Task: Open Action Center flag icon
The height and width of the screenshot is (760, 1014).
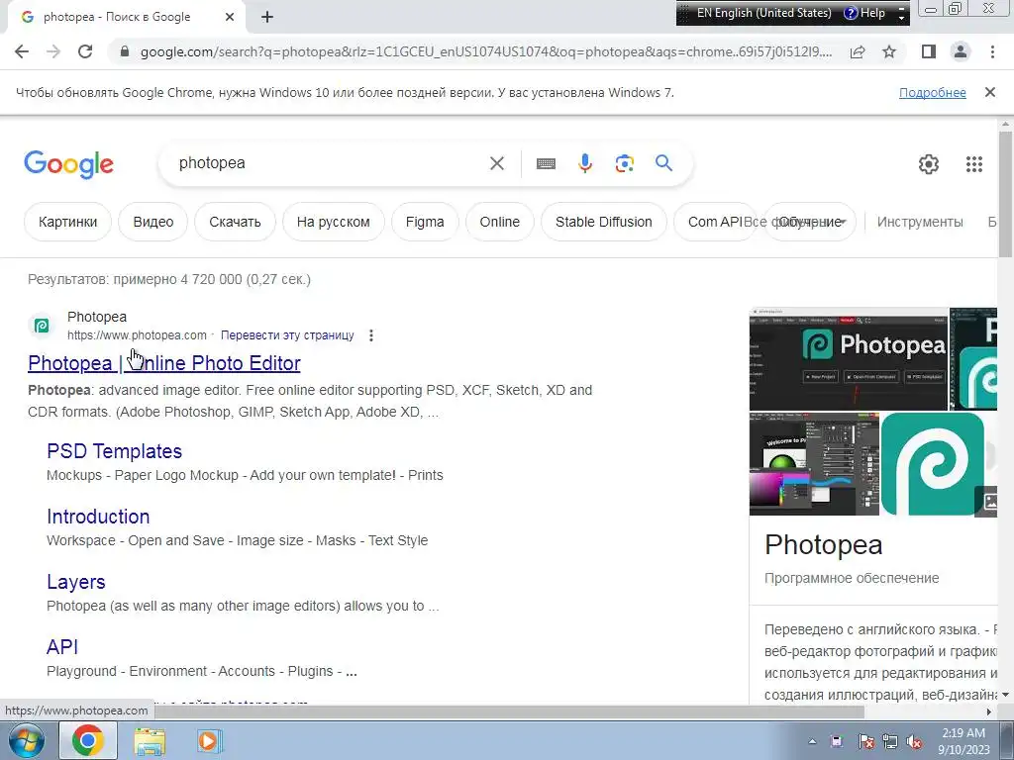Action: click(x=865, y=742)
